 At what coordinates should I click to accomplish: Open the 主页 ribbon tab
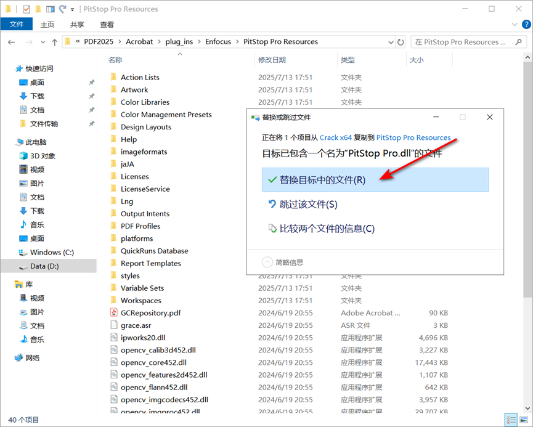pyautogui.click(x=47, y=25)
